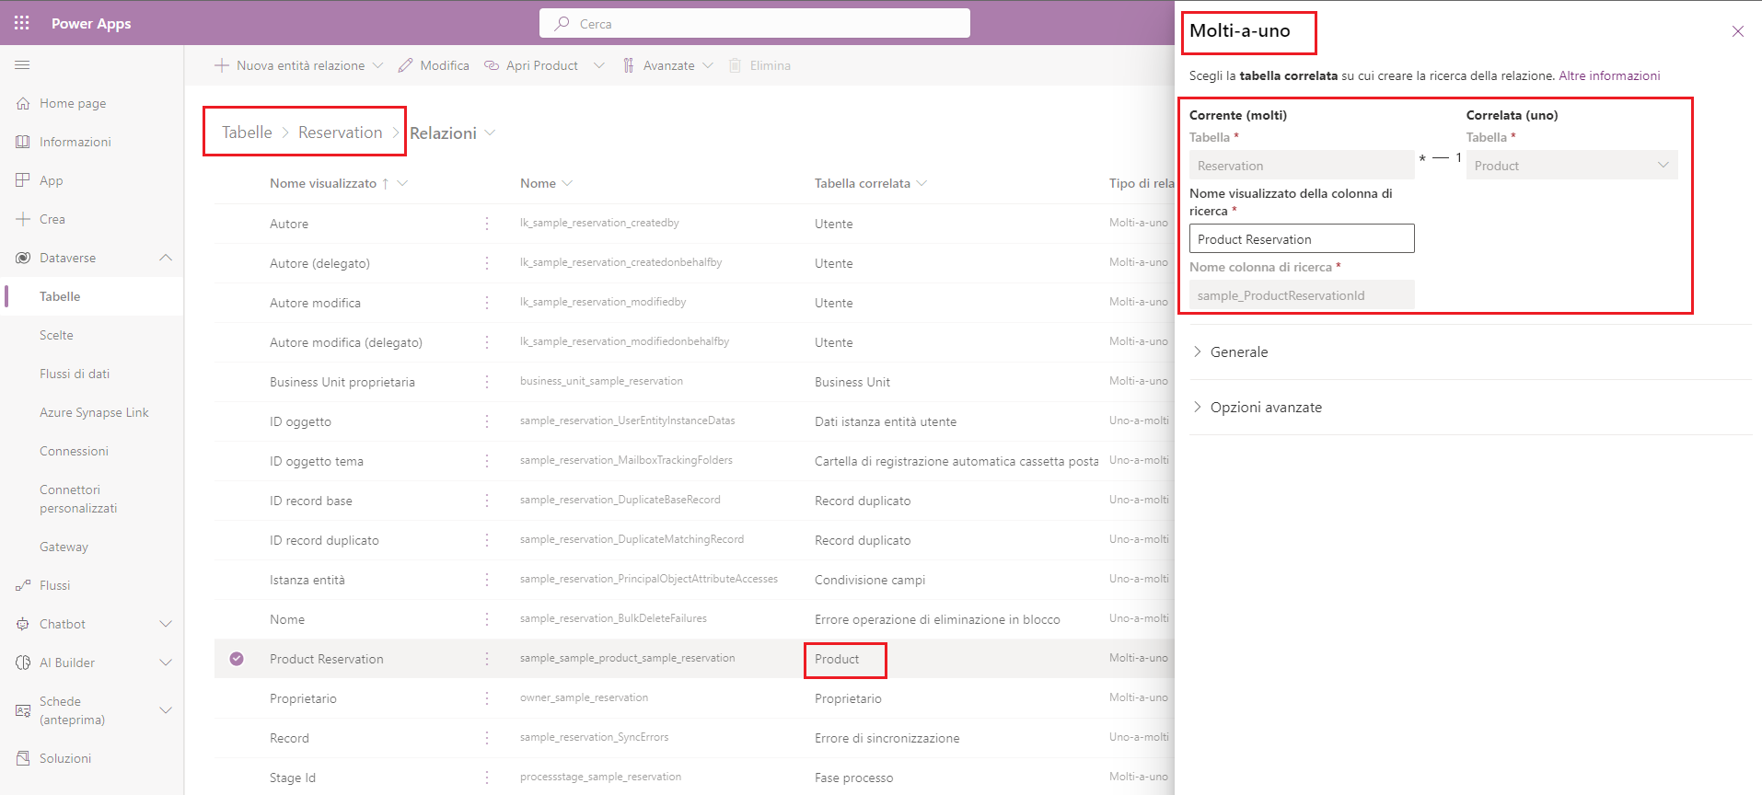Select Connettori personalizzati in sidebar
This screenshot has width=1762, height=795.
click(78, 499)
